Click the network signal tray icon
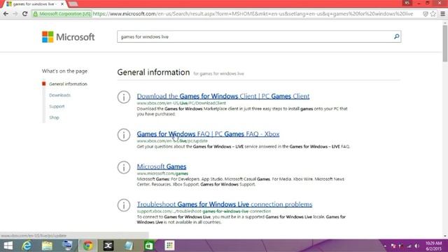The height and width of the screenshot is (252, 448). 409,246
